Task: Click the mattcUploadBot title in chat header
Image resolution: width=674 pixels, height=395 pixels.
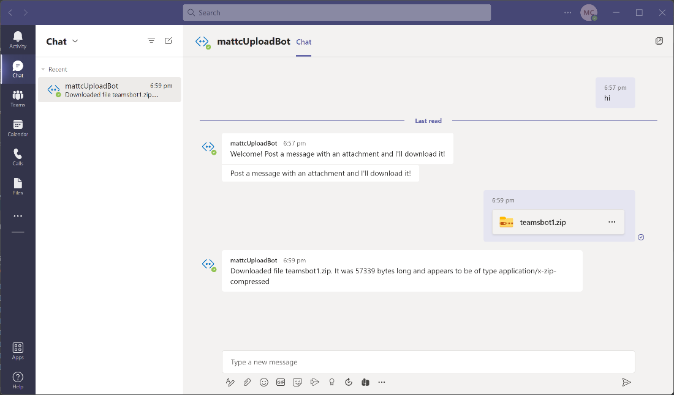Action: point(254,42)
